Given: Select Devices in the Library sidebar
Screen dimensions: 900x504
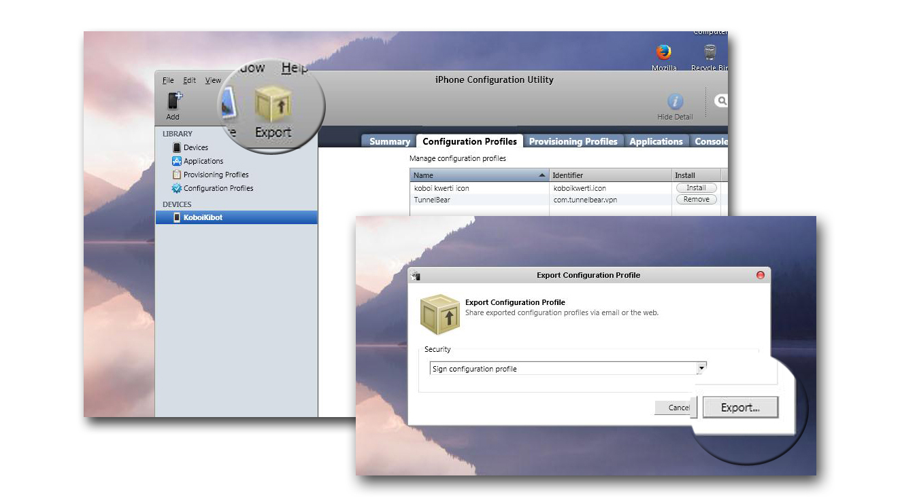Looking at the screenshot, I should coord(195,147).
